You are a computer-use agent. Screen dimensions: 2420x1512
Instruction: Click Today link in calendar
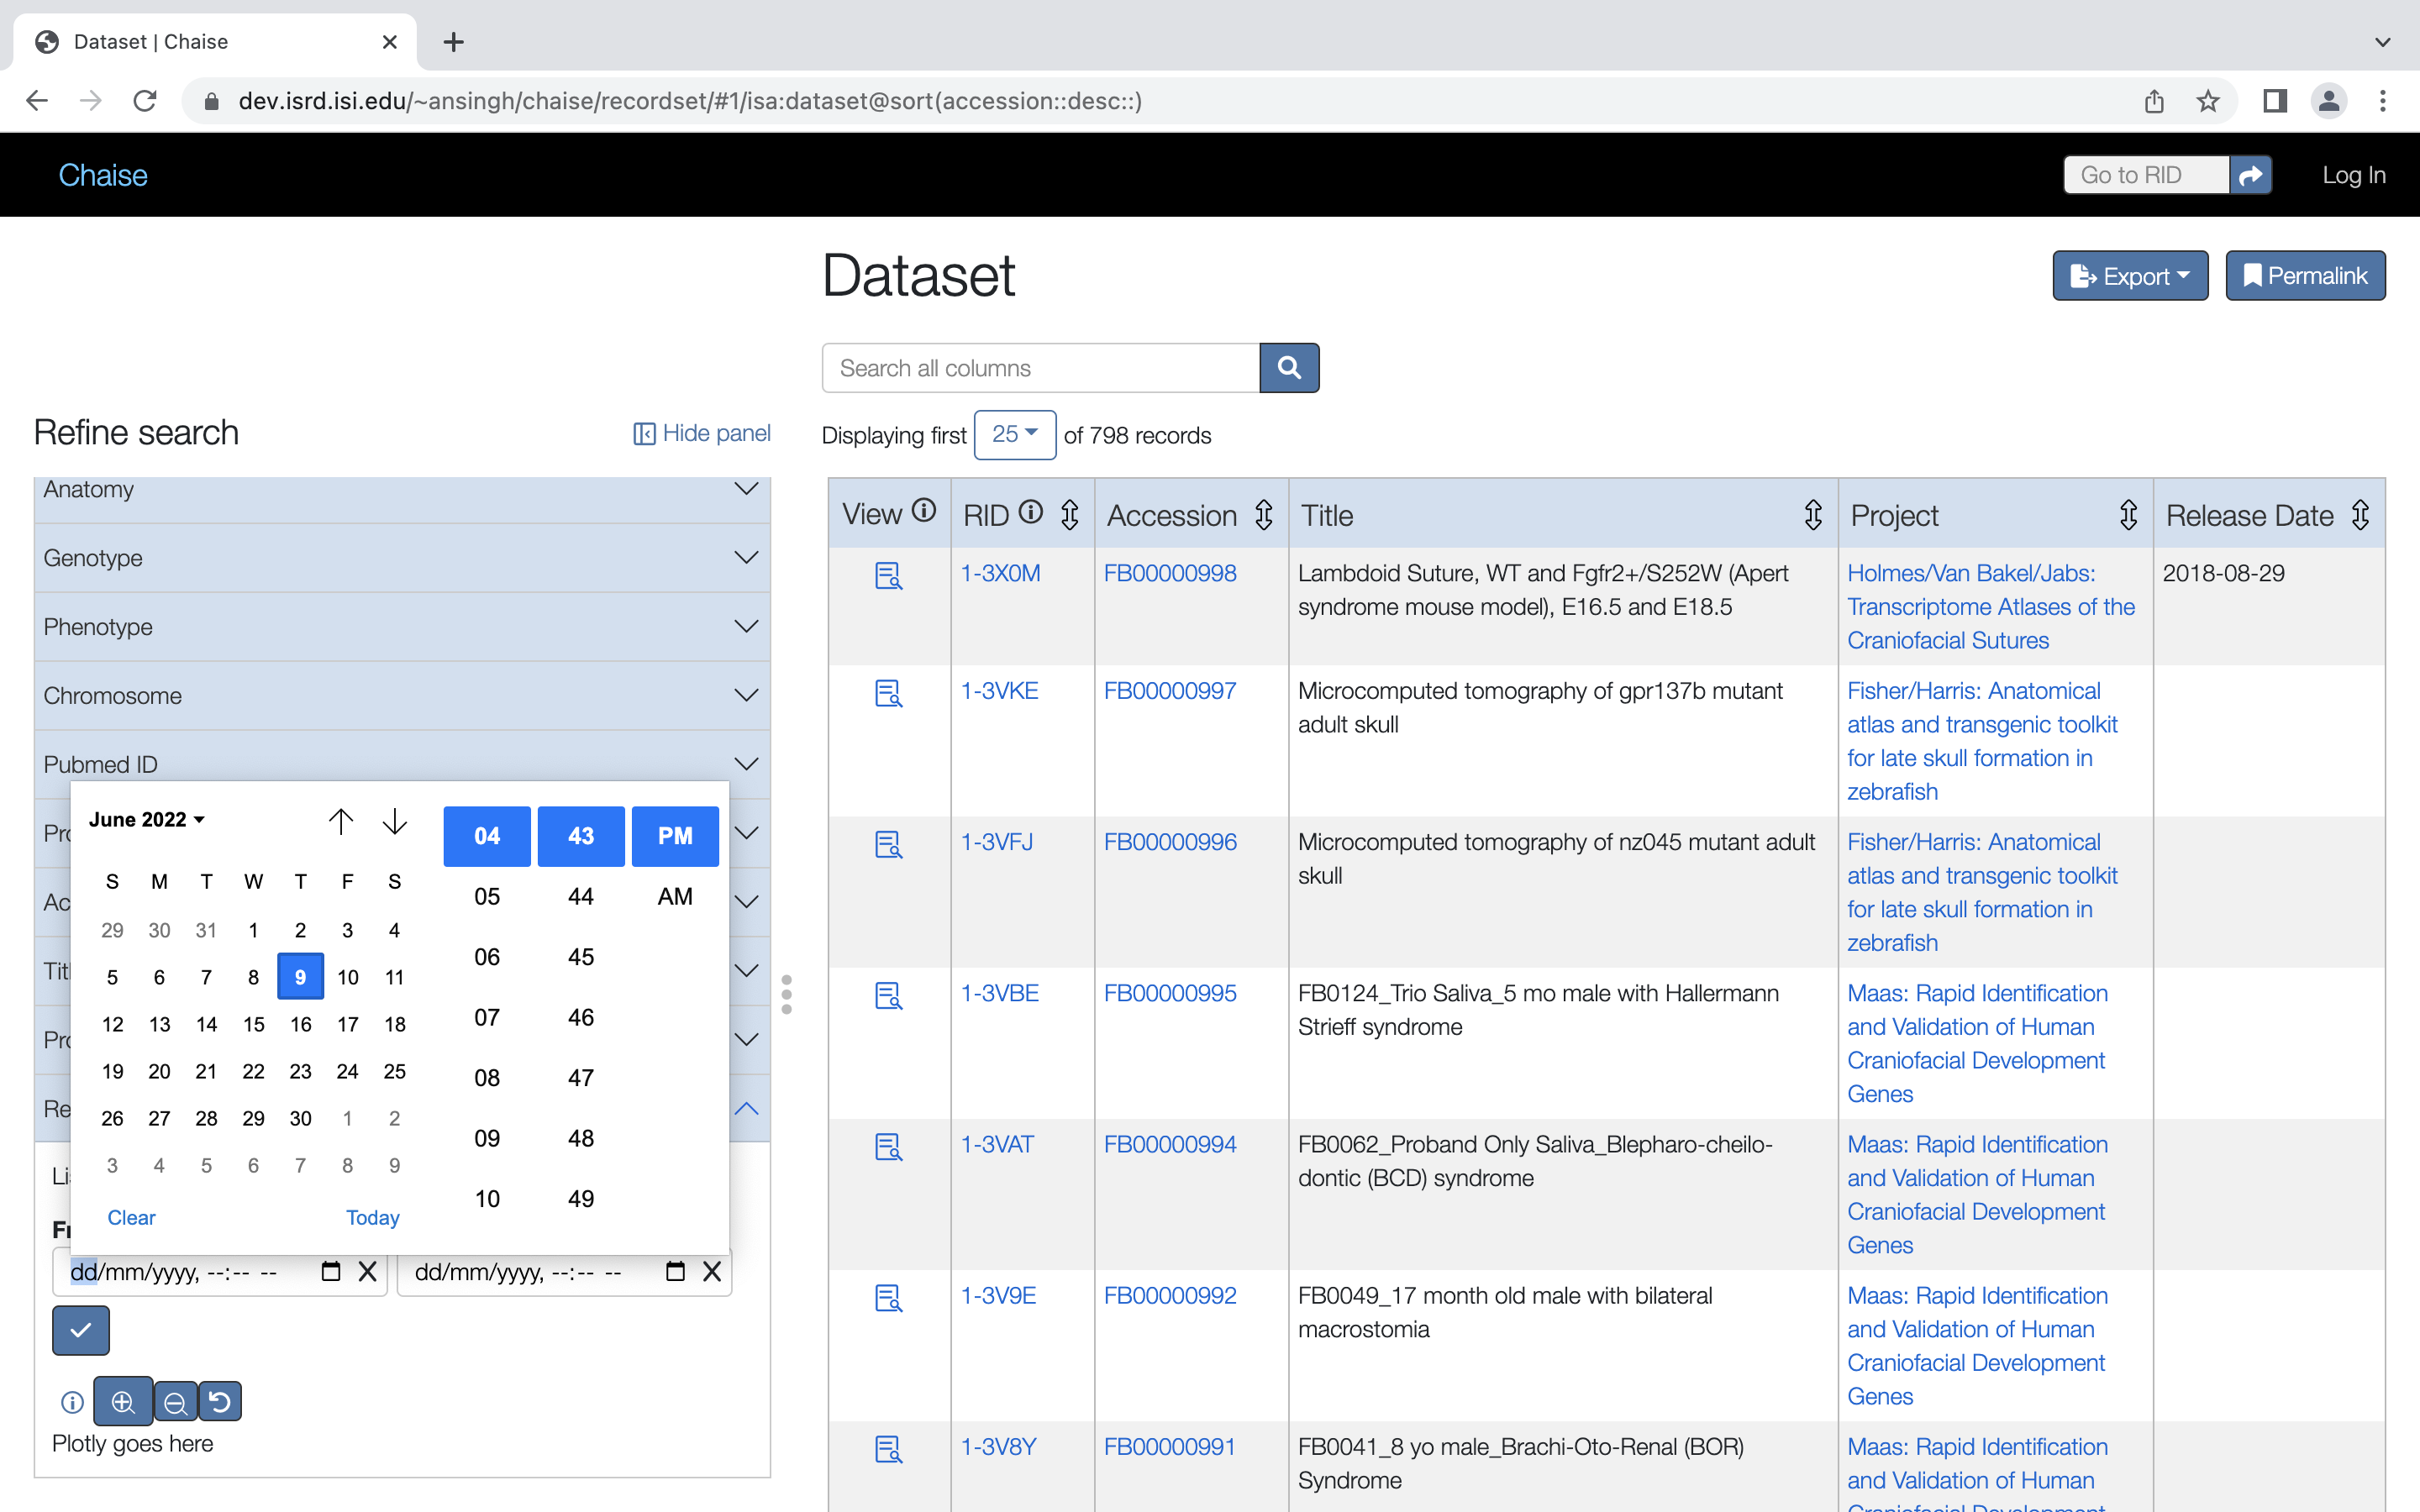coord(372,1217)
